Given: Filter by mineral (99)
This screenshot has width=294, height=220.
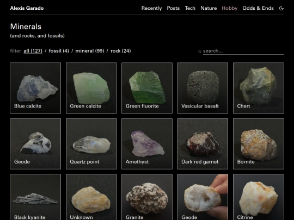Looking at the screenshot, I should pyautogui.click(x=90, y=51).
